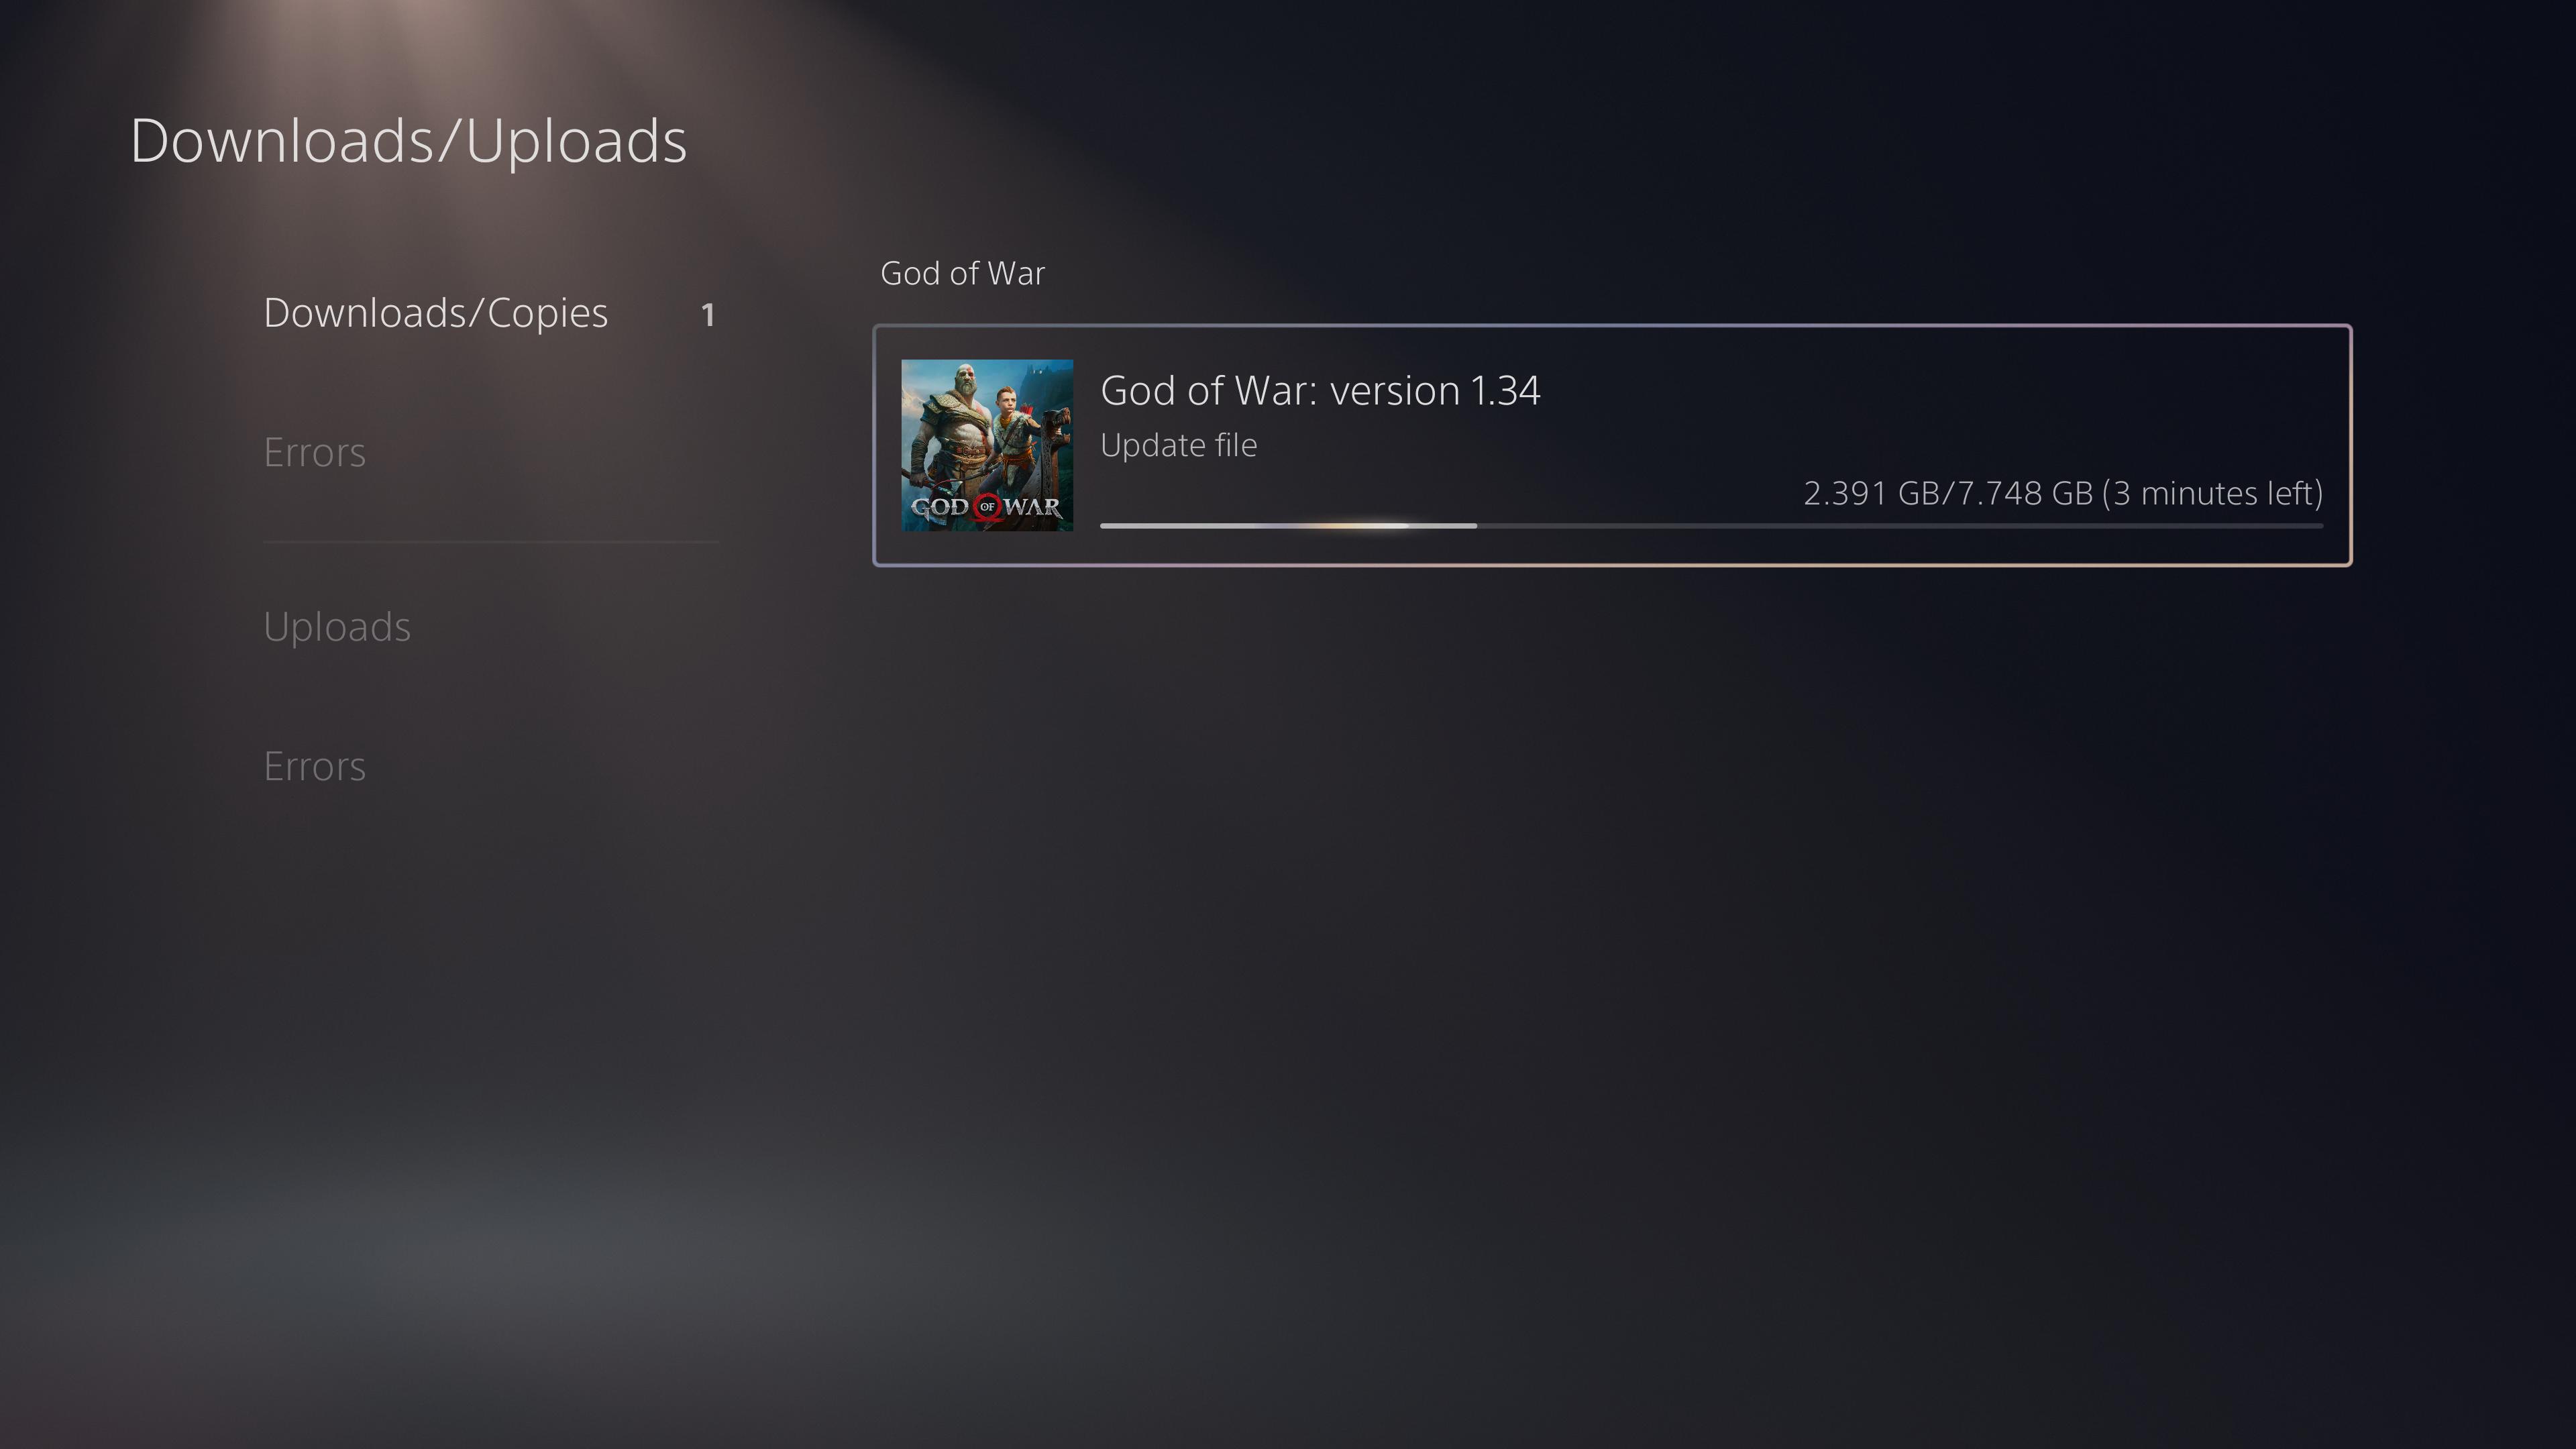Click the God of War logo on cover

click(x=987, y=507)
